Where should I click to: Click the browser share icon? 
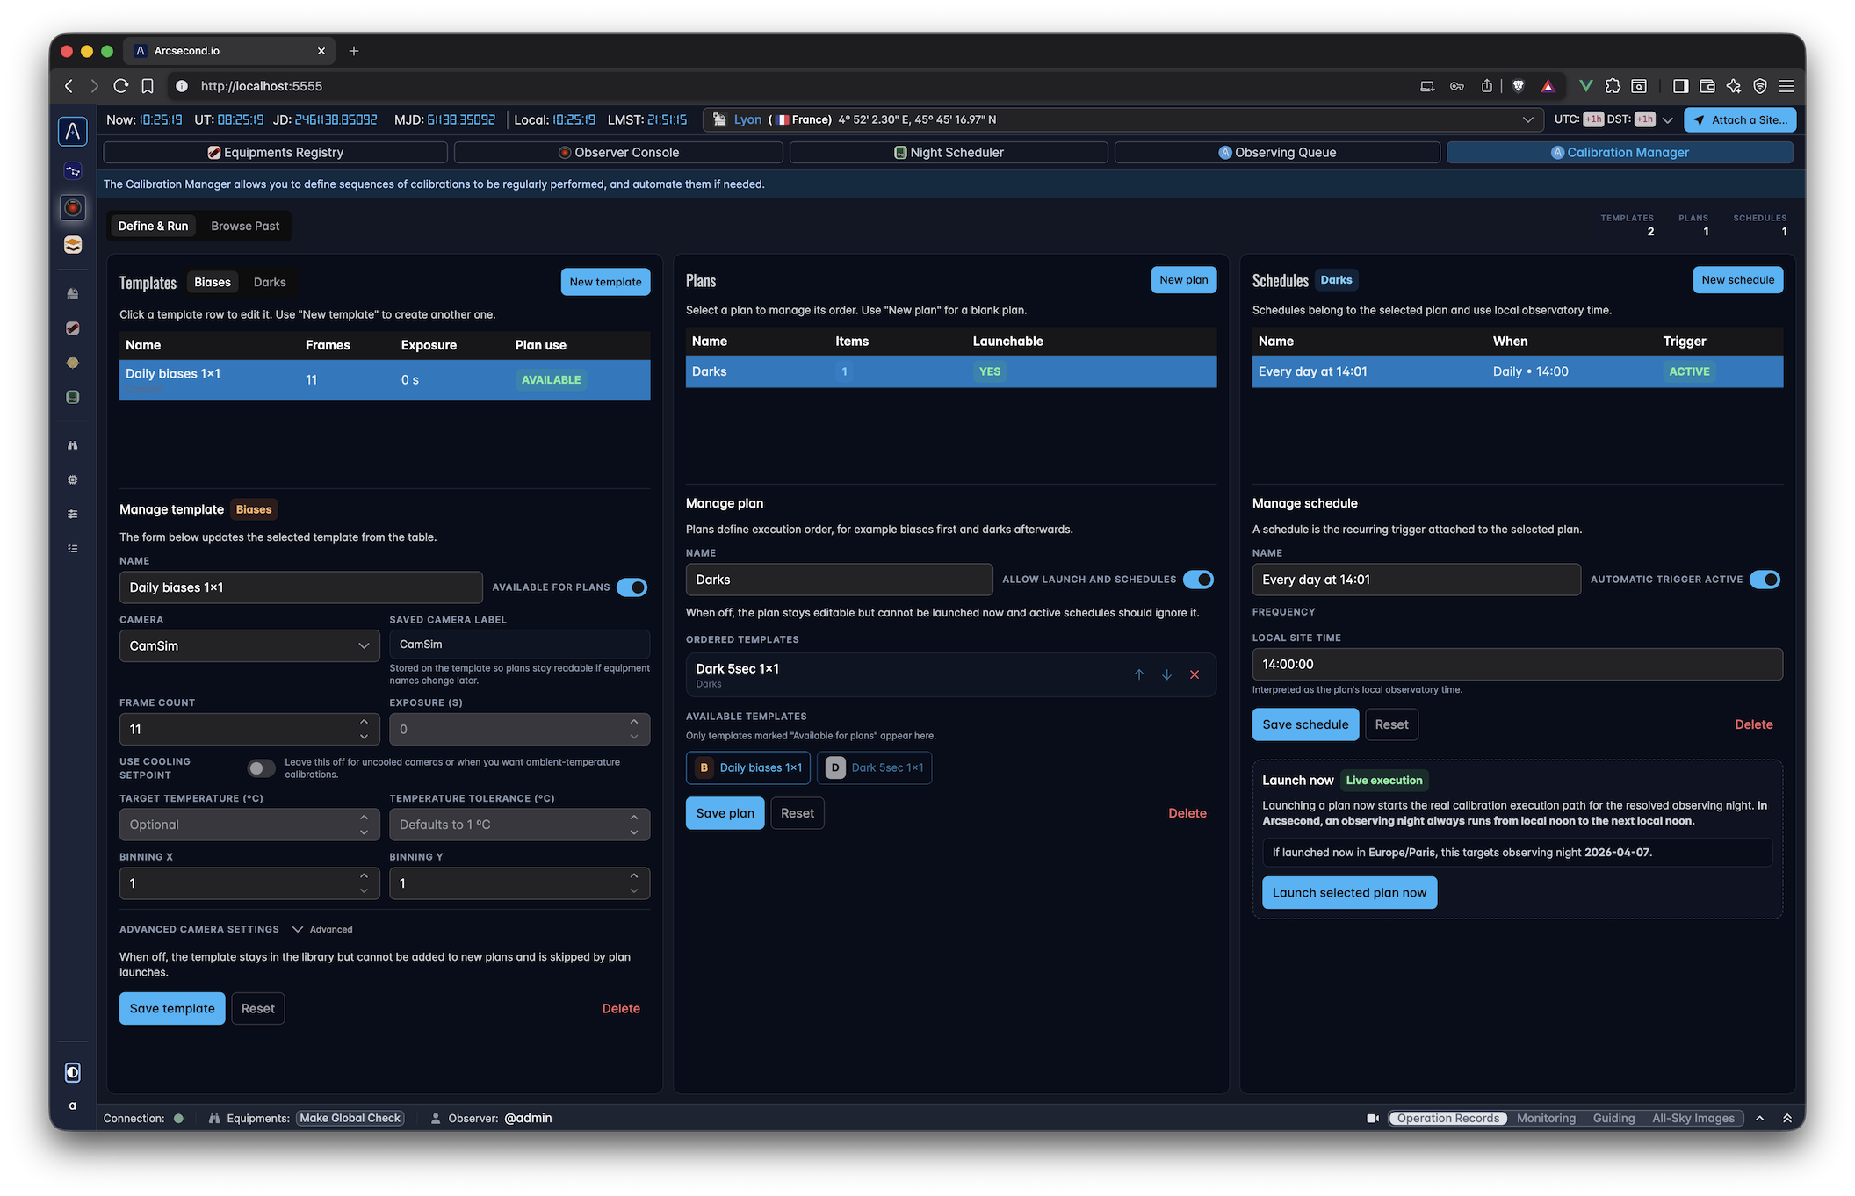pyautogui.click(x=1486, y=86)
